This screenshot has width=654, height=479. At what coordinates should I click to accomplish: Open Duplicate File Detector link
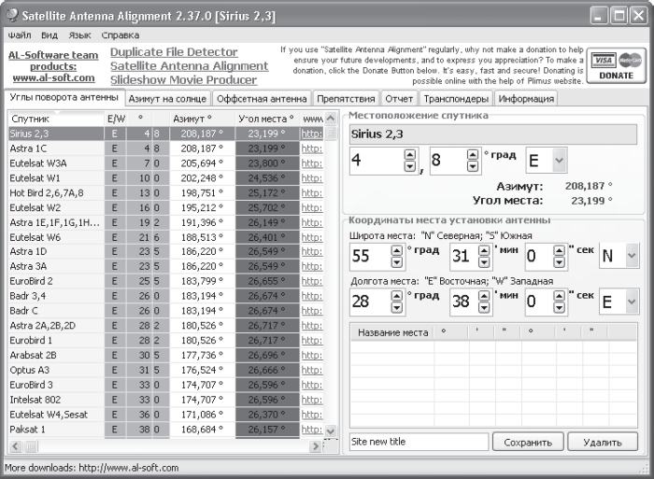[x=174, y=52]
